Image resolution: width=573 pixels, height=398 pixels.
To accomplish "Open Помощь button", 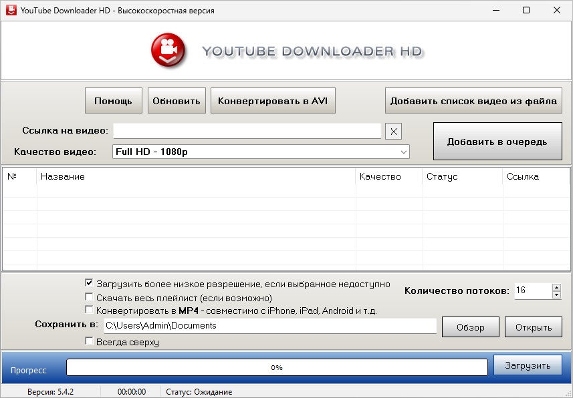I will coord(113,101).
